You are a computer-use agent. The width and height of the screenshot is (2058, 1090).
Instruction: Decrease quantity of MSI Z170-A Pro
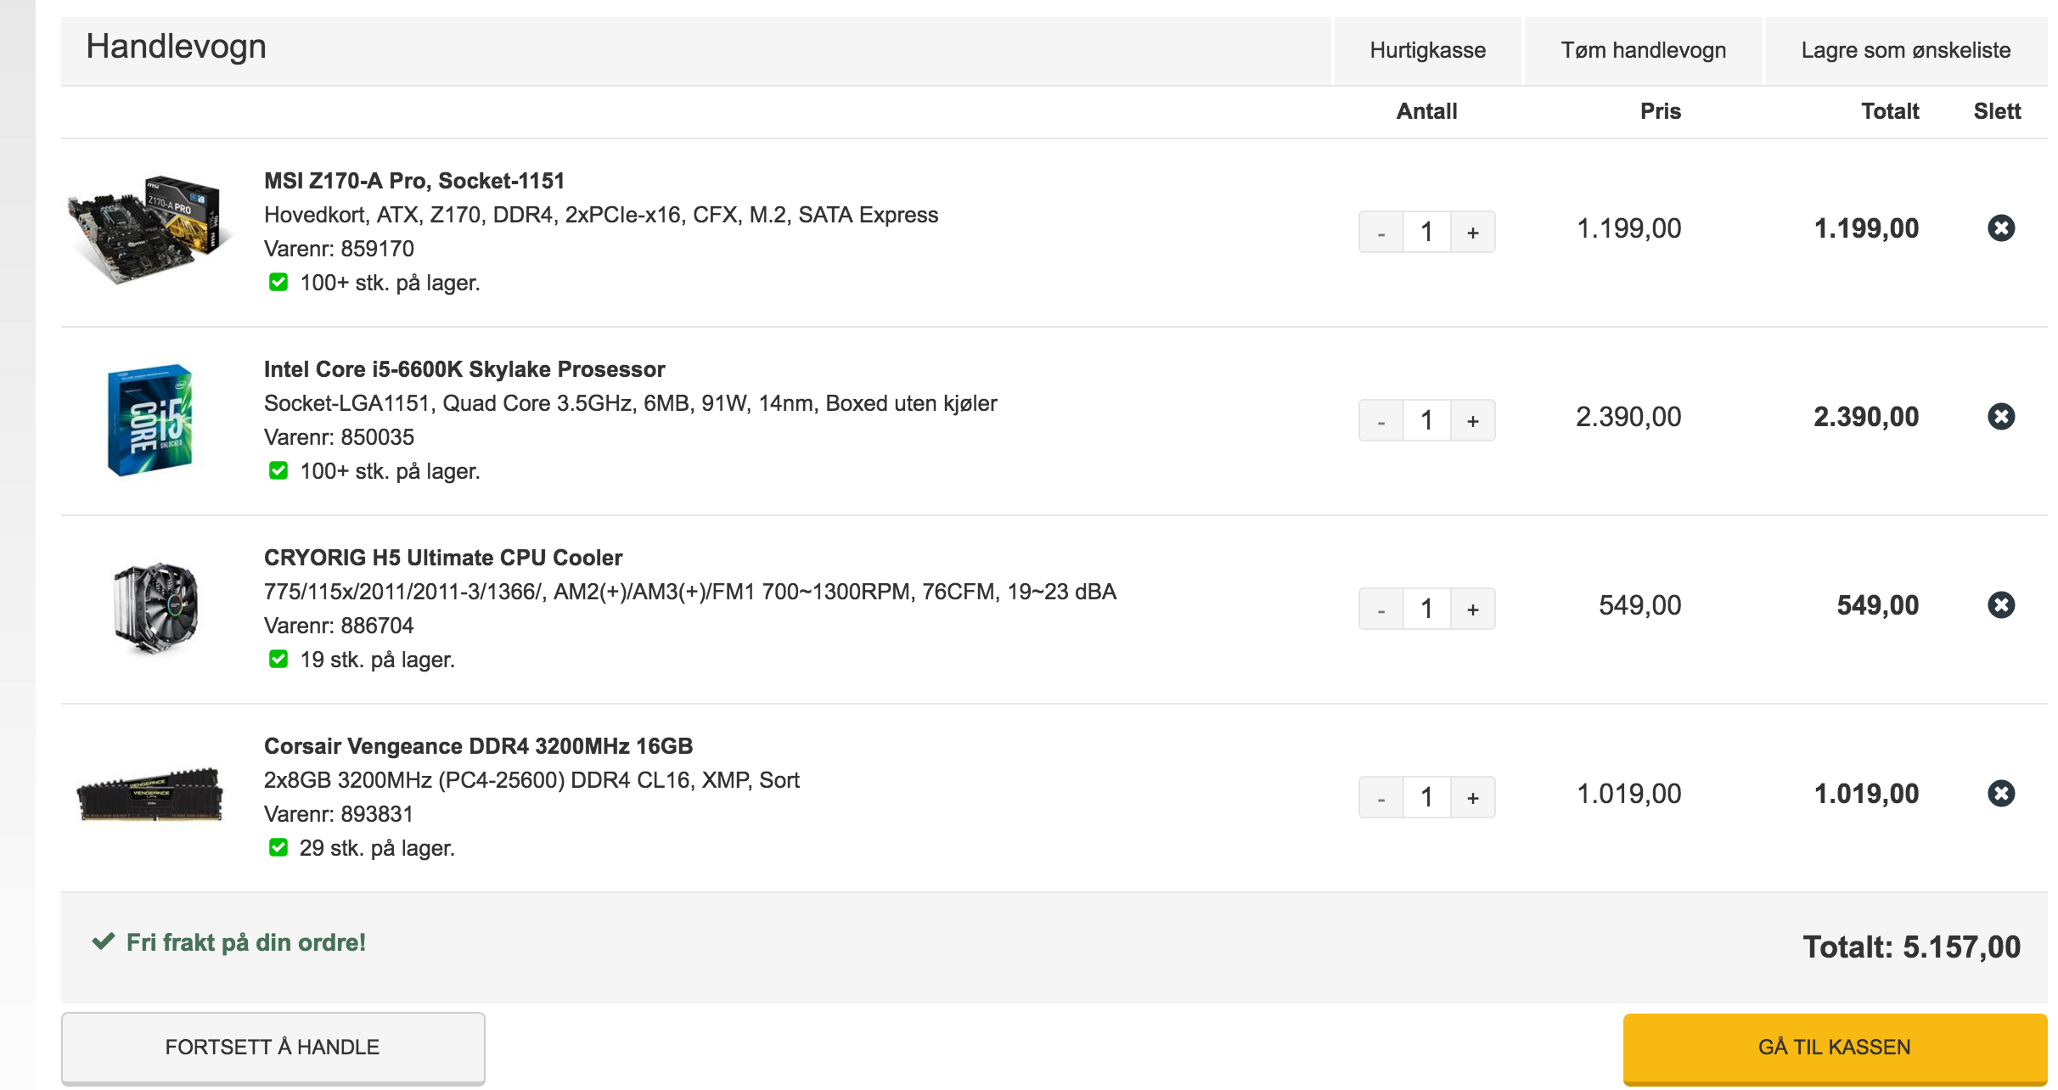coord(1380,232)
